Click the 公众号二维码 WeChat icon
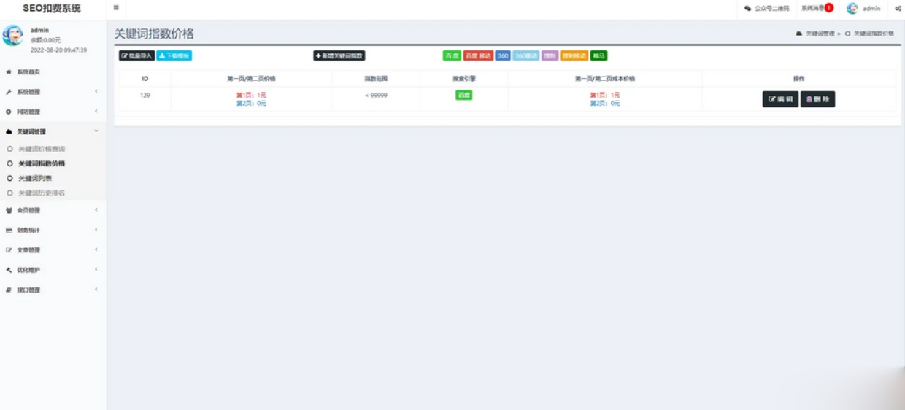The image size is (905, 410). tap(747, 9)
